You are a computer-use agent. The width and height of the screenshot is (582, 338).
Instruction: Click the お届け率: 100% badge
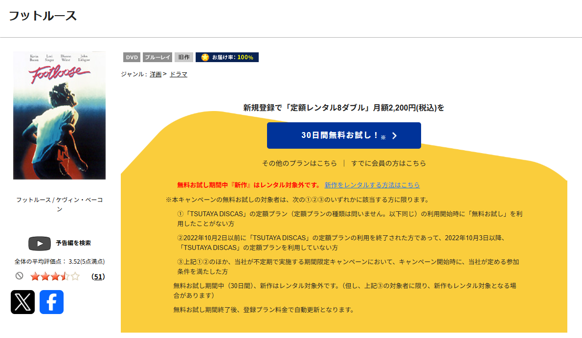coord(227,57)
